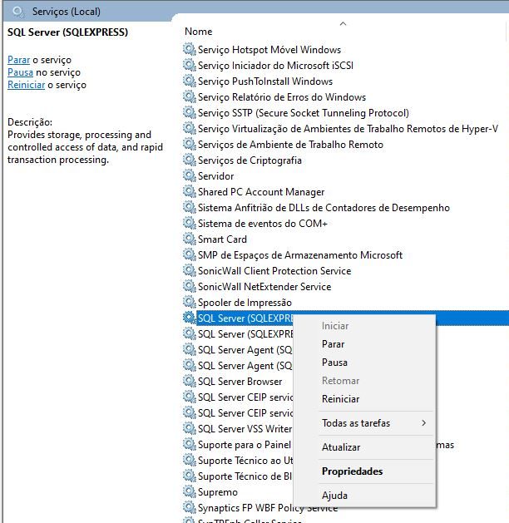Click the gear icon beside Serviço Hotspot Móvel Windows
Screen dimensions: 509x523
[x=189, y=50]
